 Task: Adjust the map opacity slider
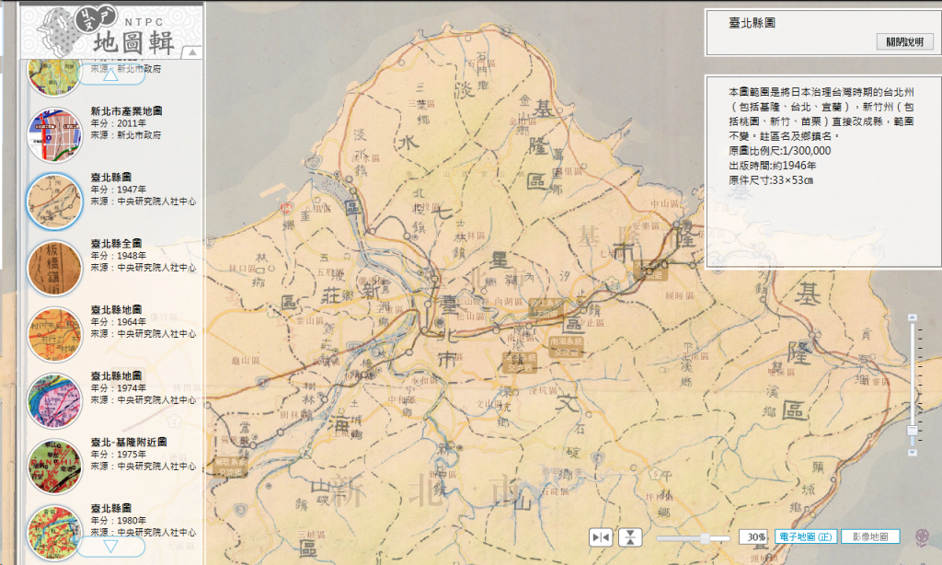click(x=705, y=538)
